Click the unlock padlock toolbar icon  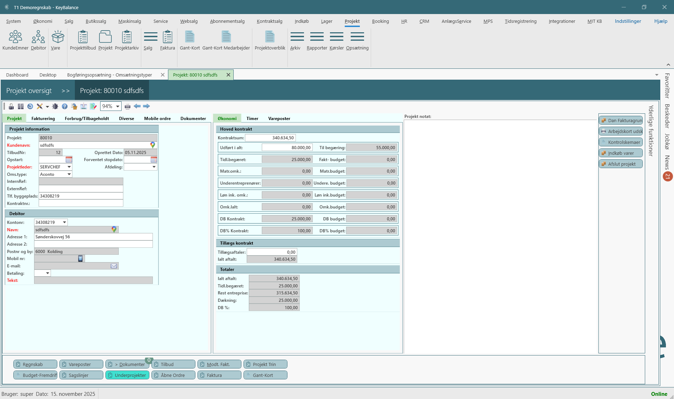coord(11,106)
